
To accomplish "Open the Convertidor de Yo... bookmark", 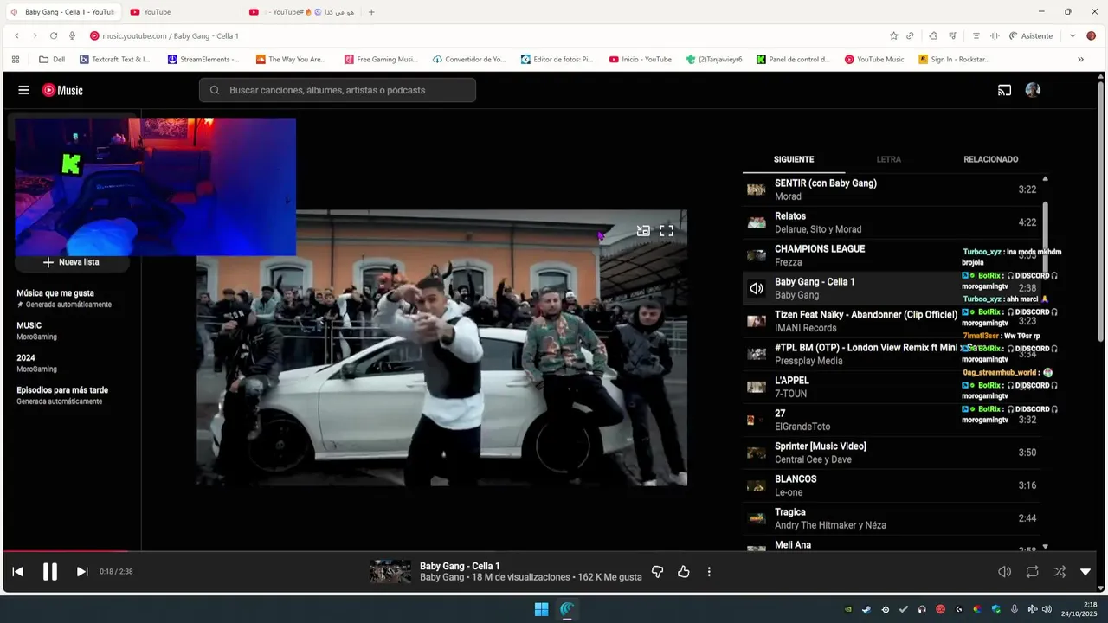I will [469, 60].
